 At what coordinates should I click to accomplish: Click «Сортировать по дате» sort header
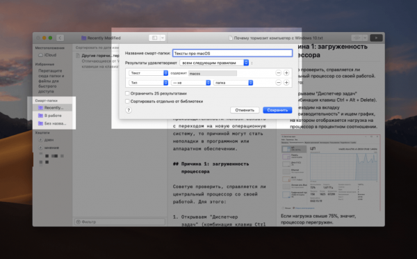coord(97,48)
